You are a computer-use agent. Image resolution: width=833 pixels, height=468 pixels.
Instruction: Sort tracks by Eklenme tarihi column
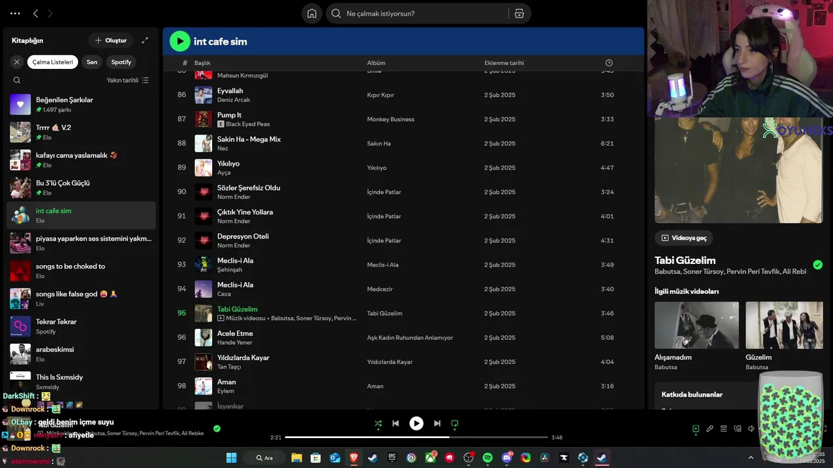pos(504,63)
